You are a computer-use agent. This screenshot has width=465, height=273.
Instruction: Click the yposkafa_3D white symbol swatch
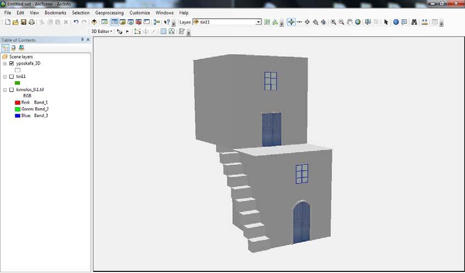[18, 70]
